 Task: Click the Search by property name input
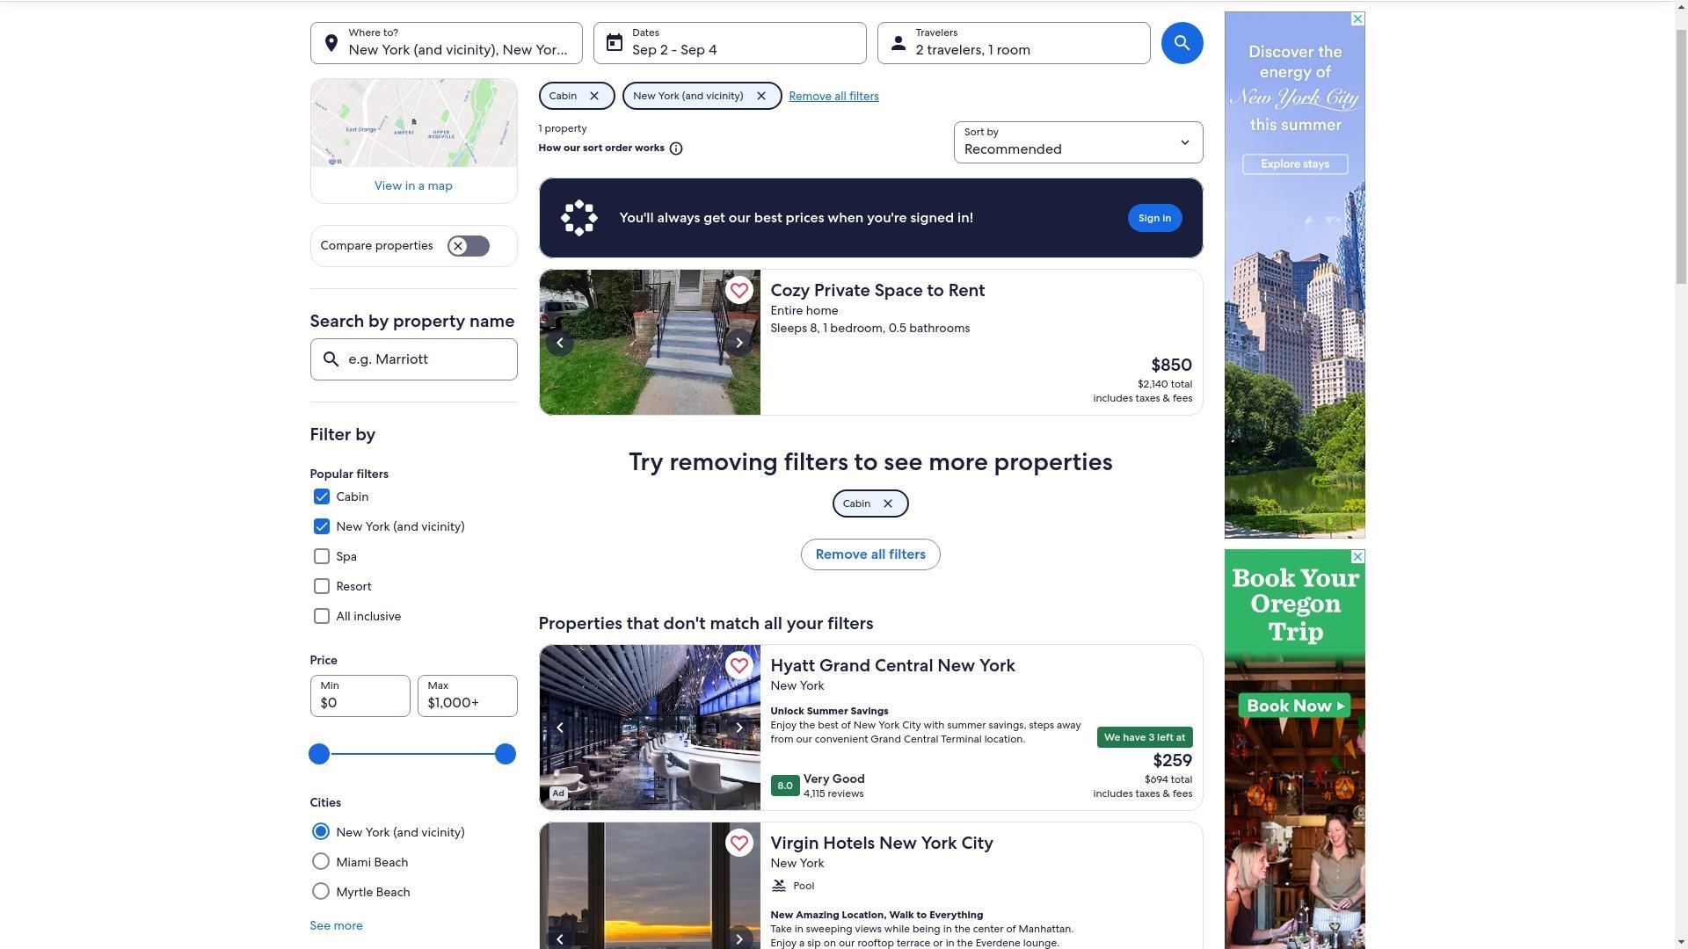pos(413,359)
